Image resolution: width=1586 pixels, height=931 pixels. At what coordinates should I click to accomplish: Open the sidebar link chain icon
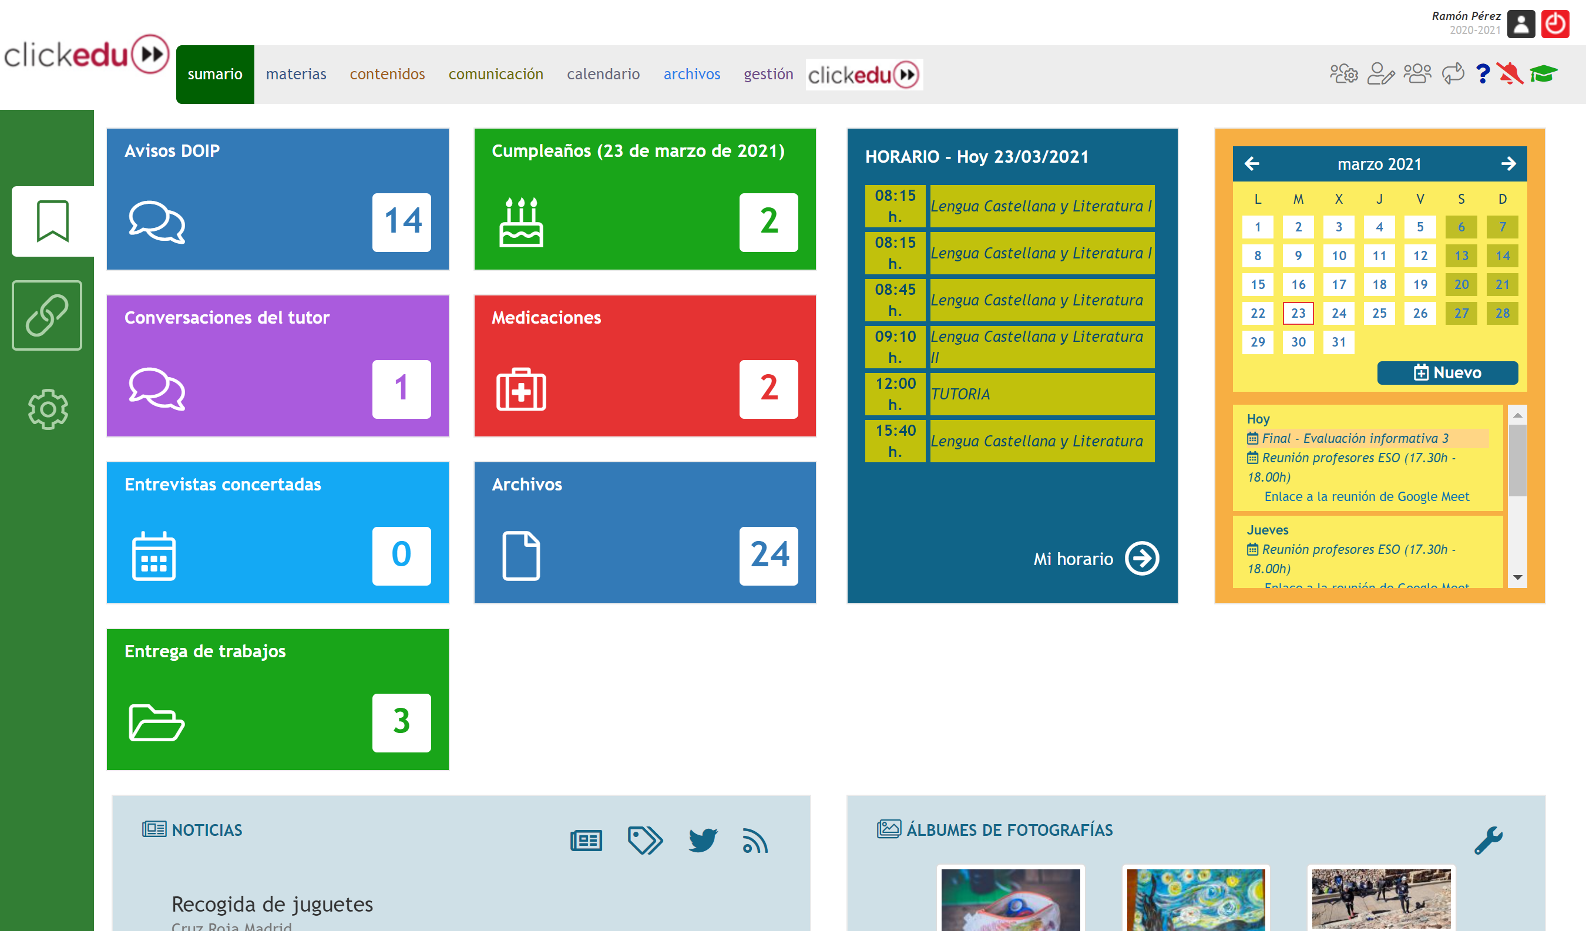[x=47, y=315]
